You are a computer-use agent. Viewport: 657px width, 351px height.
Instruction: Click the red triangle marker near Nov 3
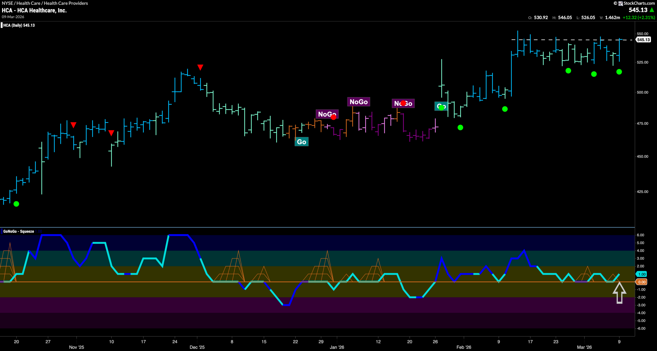(x=73, y=125)
